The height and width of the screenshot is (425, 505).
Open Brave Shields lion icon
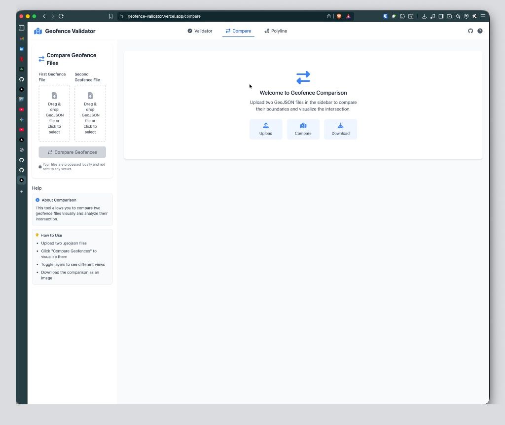339,16
